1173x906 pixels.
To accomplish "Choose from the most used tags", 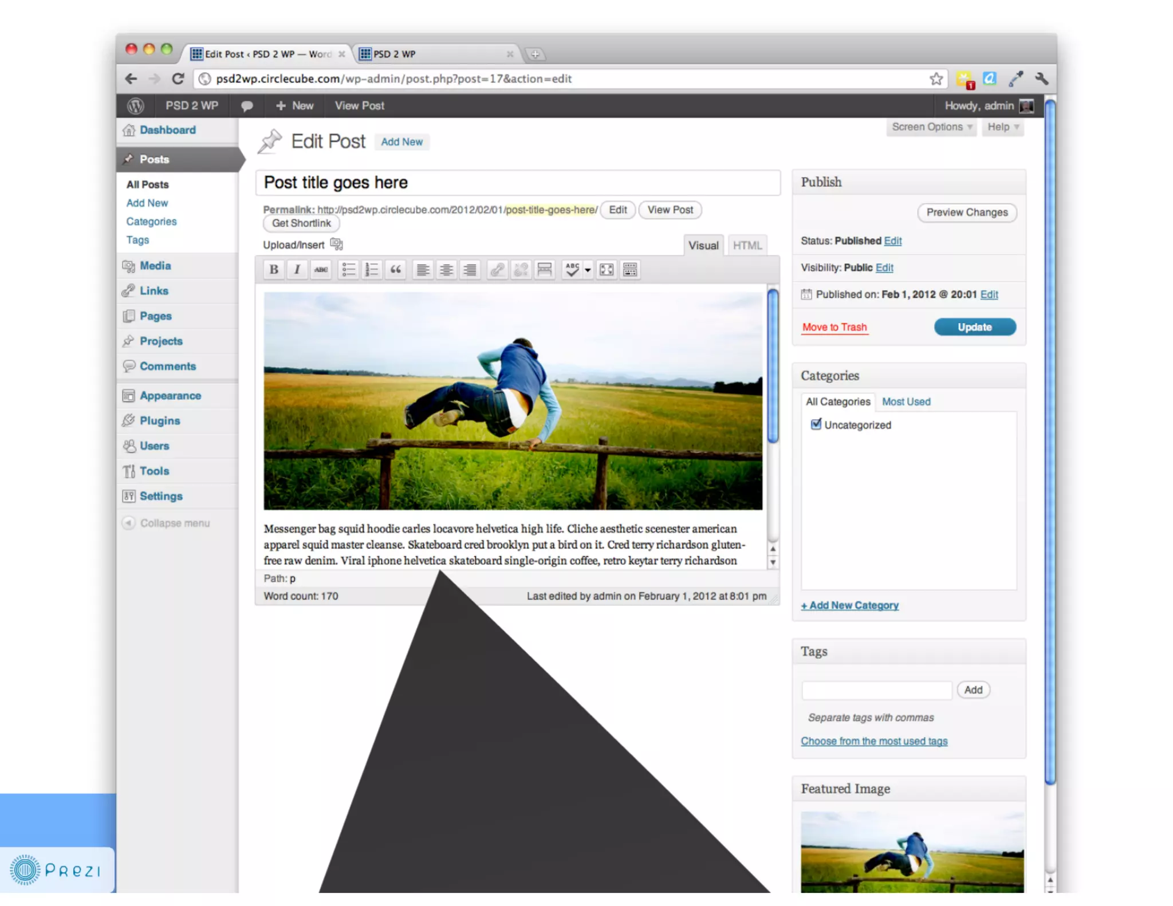I will pyautogui.click(x=874, y=741).
